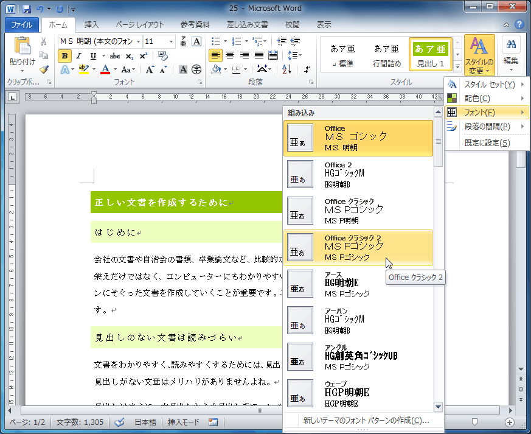The height and width of the screenshot is (434, 531).
Task: Open the 配色 submenu
Action: (487, 98)
